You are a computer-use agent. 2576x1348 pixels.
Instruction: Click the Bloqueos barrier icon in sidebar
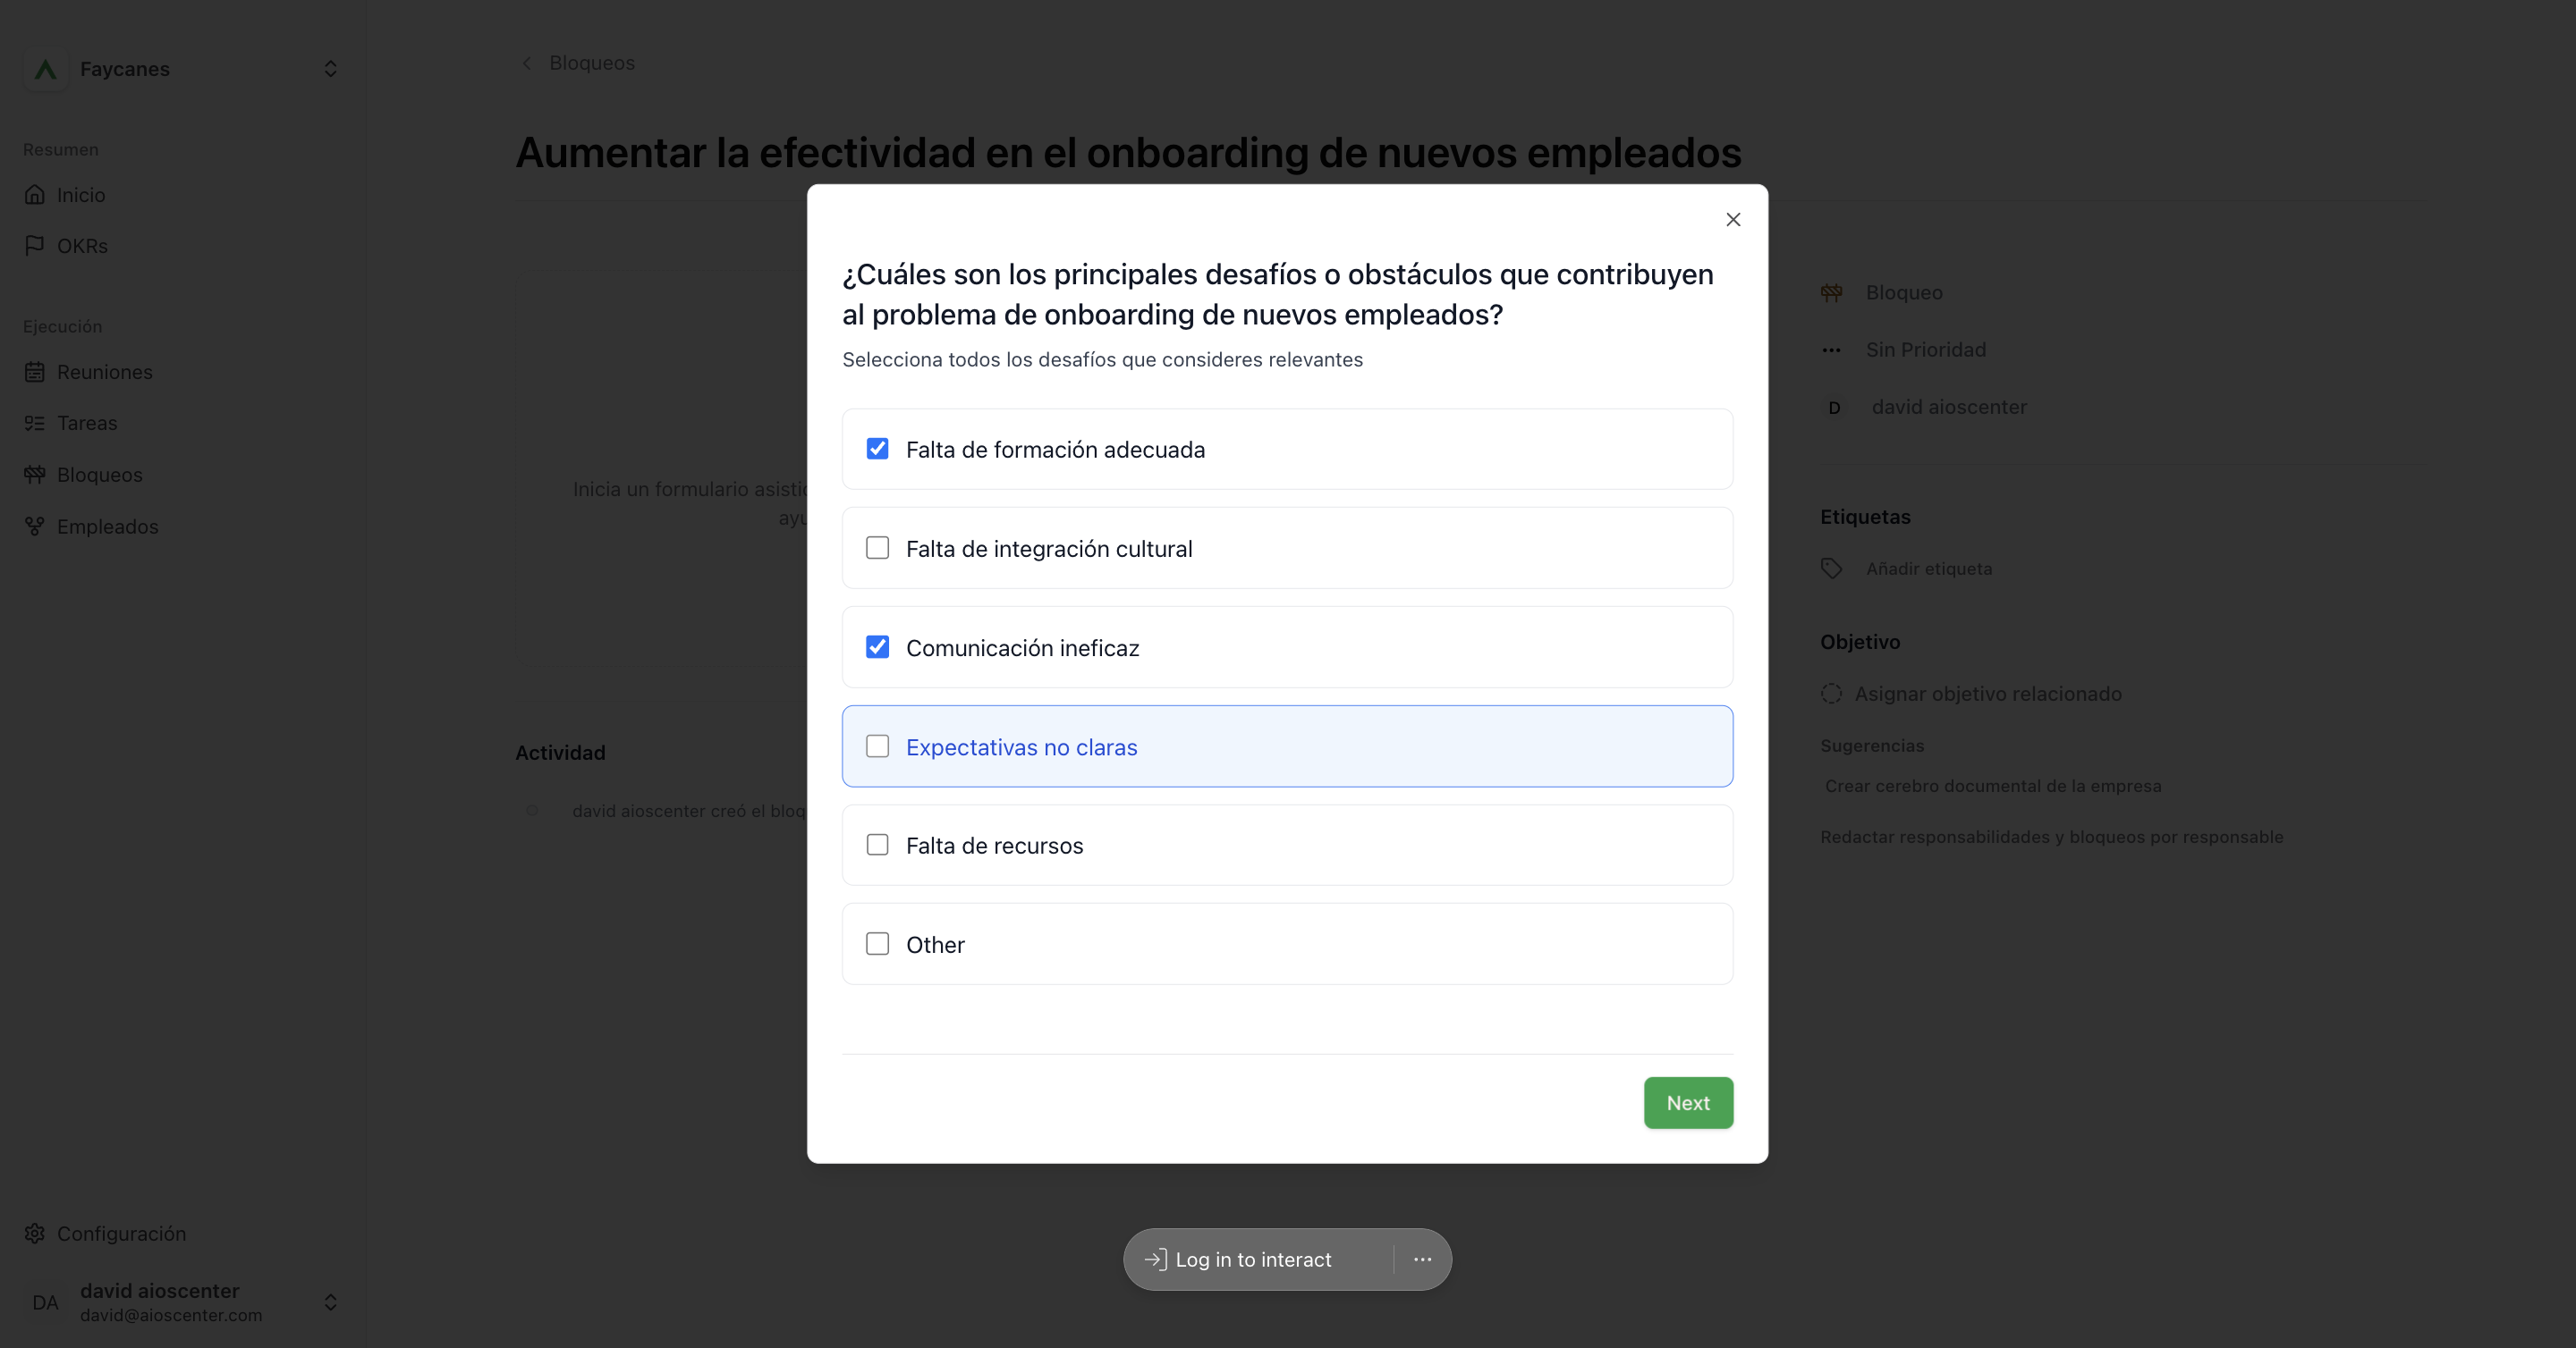[x=35, y=475]
